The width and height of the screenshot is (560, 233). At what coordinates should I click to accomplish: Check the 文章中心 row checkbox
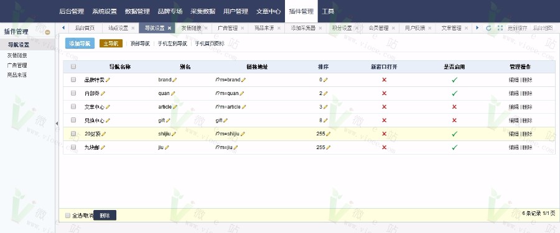pyautogui.click(x=73, y=106)
